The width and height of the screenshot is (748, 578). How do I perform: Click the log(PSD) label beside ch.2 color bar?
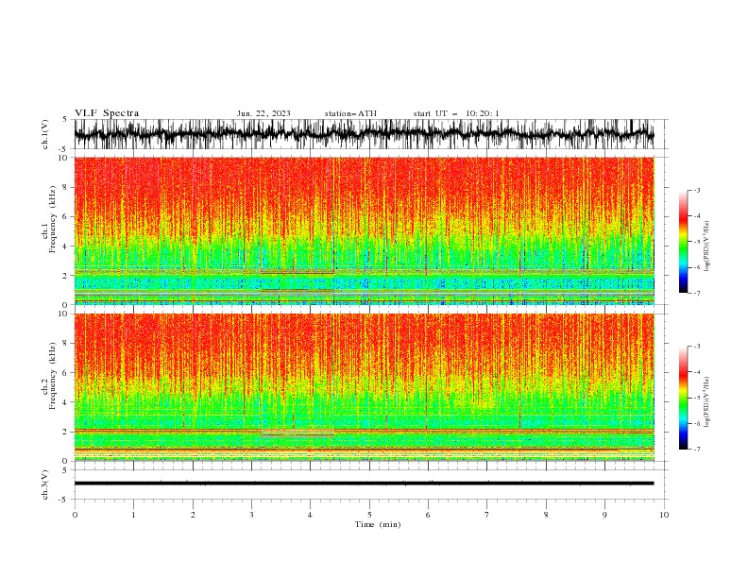[706, 402]
